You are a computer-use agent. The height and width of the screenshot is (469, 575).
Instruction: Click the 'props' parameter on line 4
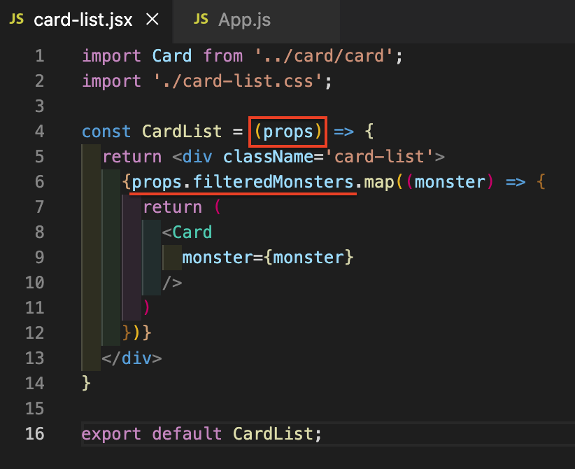click(x=288, y=132)
